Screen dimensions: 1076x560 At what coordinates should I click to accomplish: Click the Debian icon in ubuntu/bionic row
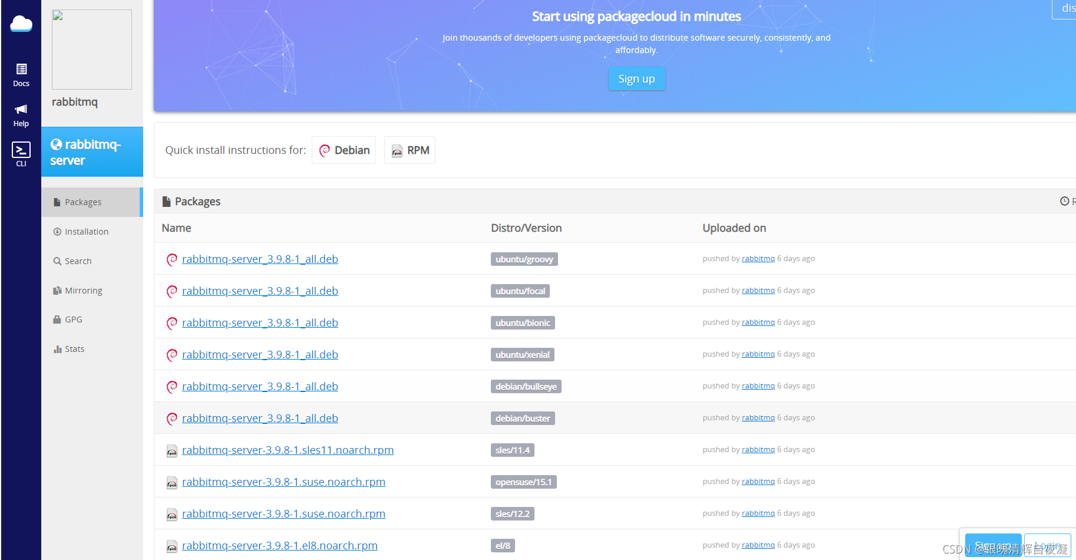172,323
